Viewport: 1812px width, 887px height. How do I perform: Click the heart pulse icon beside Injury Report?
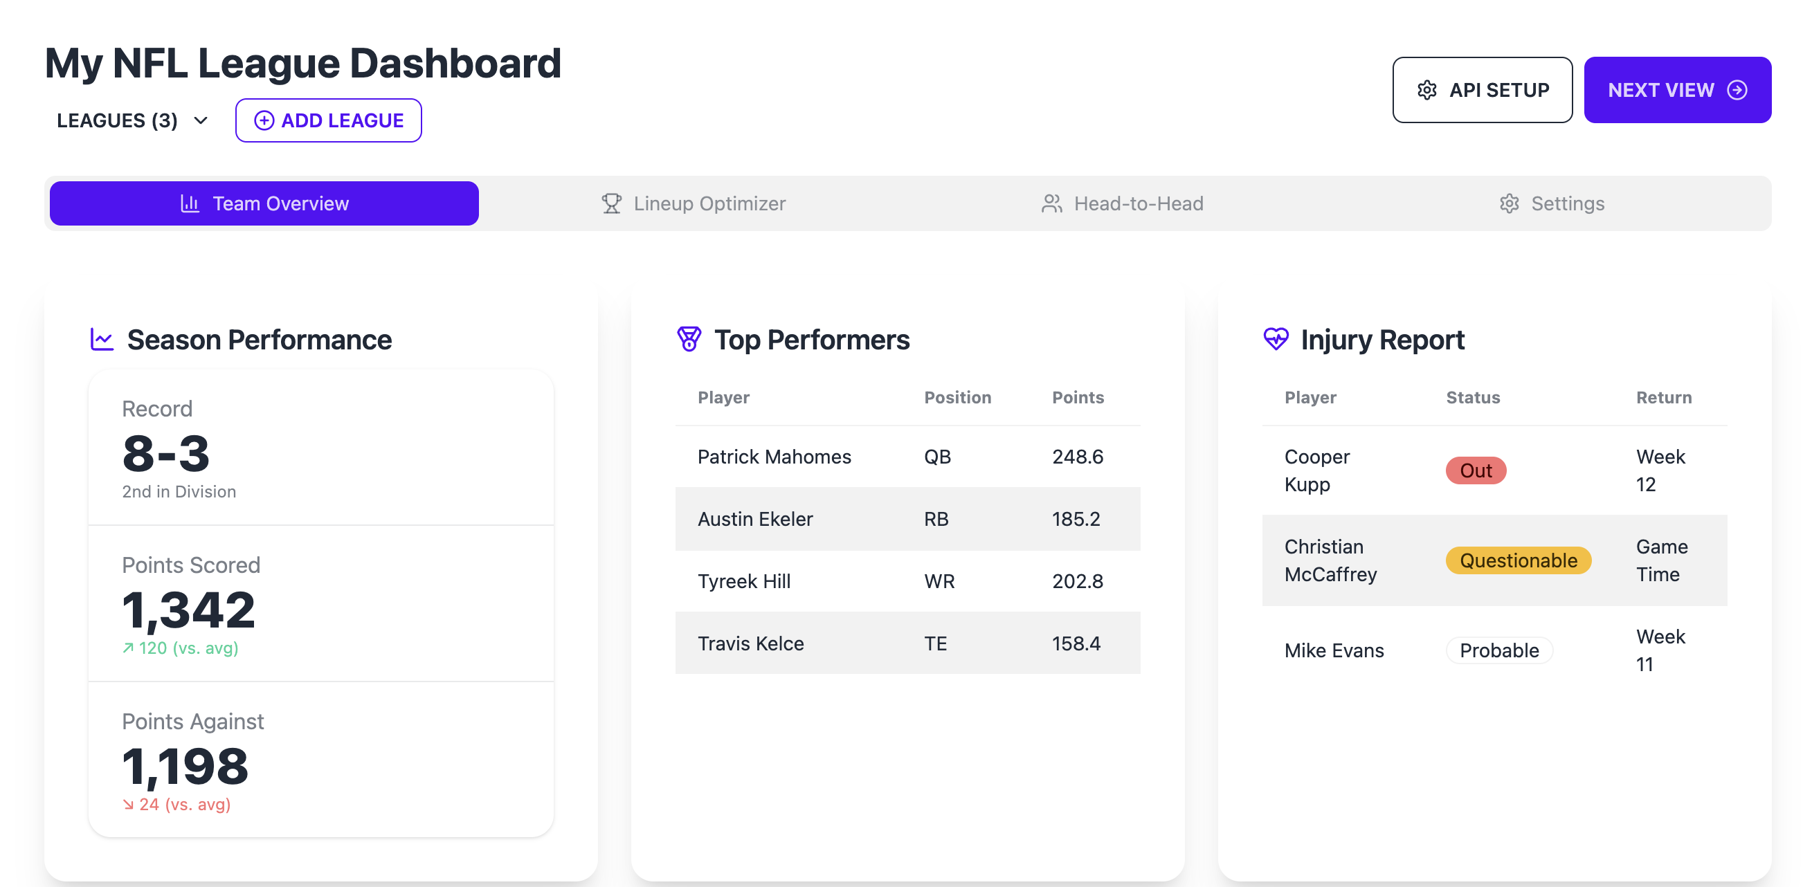1276,339
